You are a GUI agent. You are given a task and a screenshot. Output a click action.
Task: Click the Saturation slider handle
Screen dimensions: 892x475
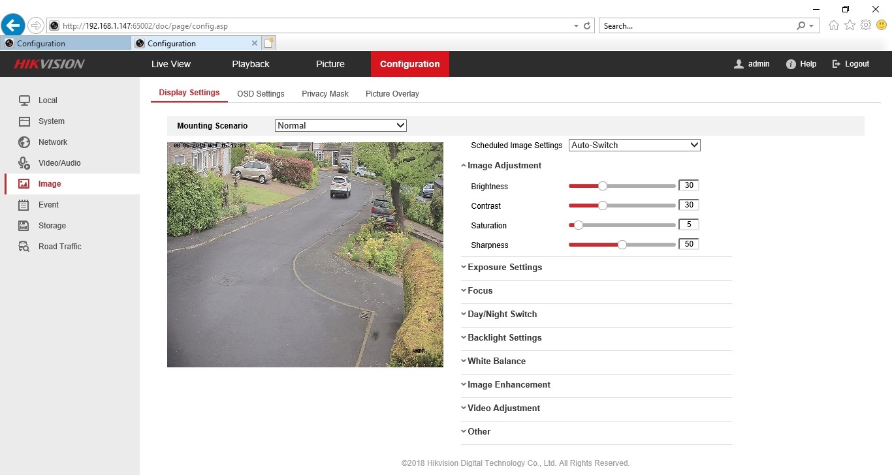click(x=578, y=225)
